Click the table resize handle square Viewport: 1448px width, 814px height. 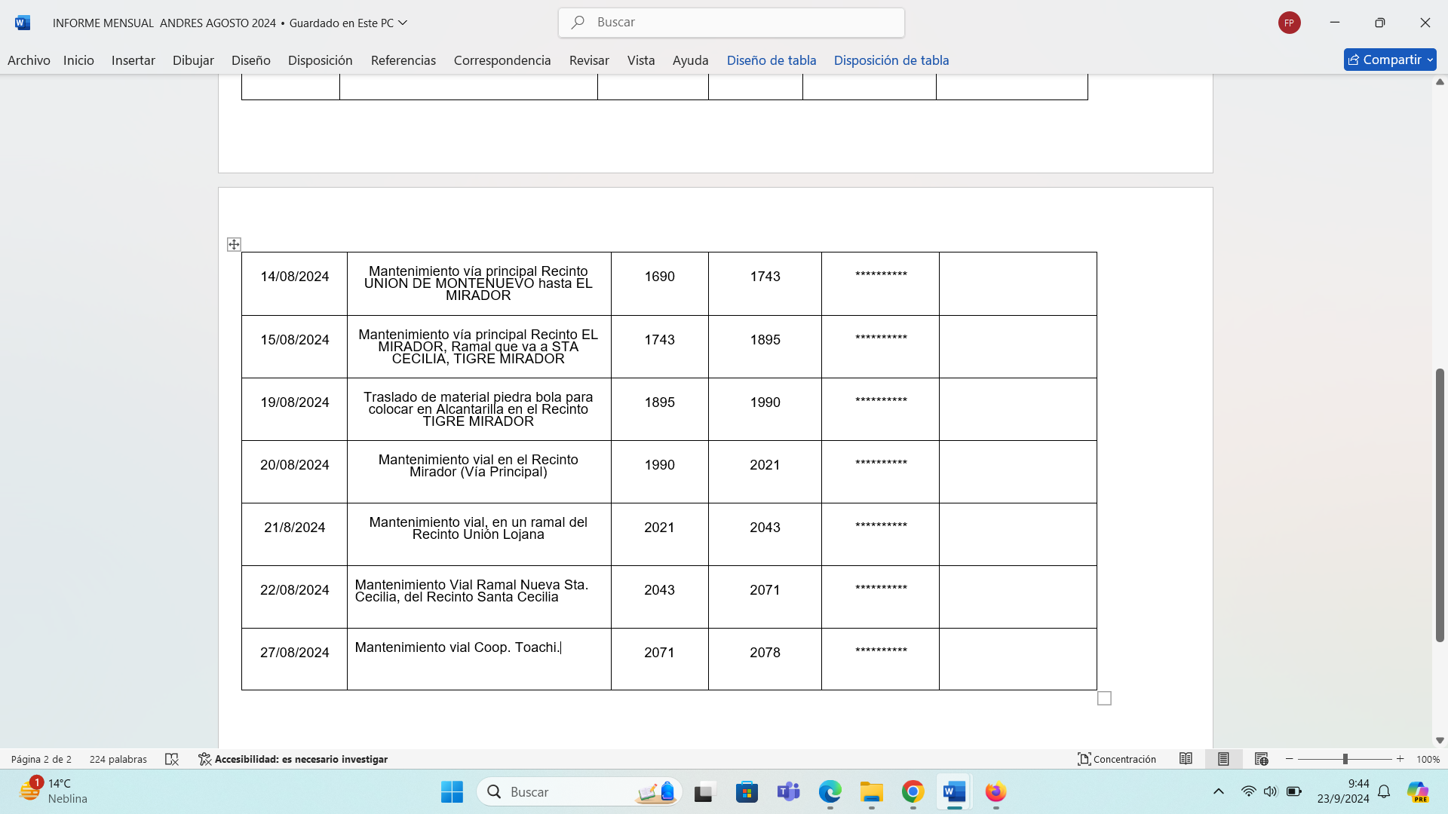pos(1104,699)
